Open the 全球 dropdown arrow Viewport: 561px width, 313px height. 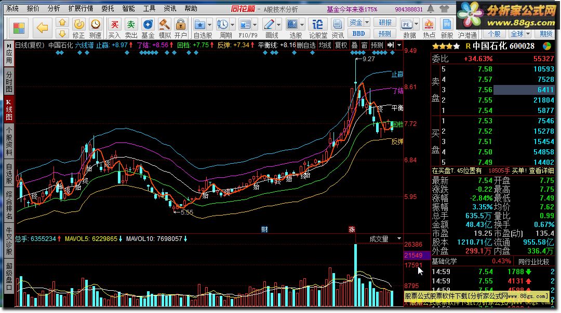[x=528, y=34]
